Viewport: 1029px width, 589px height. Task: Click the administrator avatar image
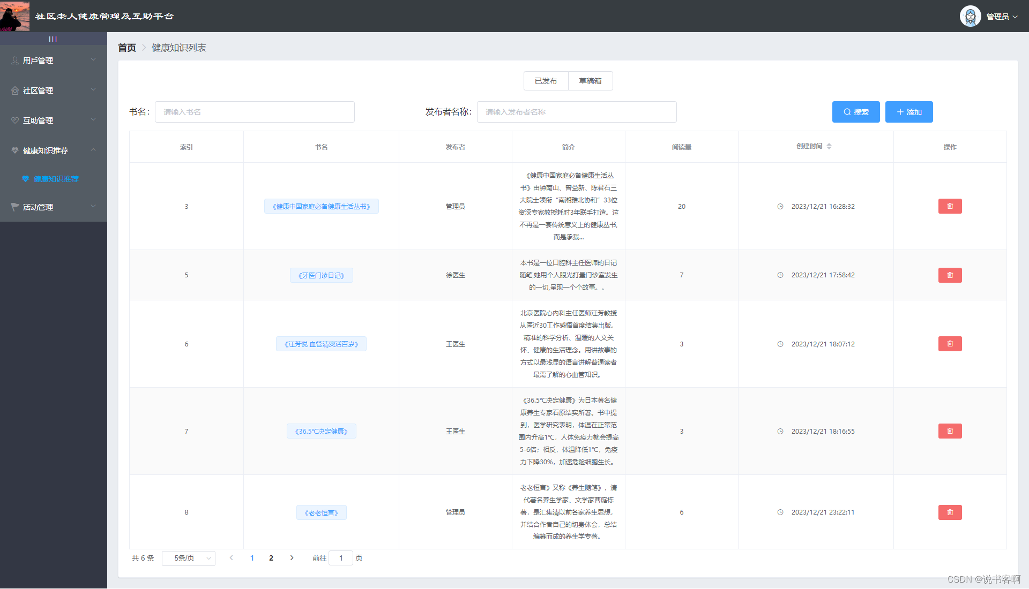[x=970, y=16]
